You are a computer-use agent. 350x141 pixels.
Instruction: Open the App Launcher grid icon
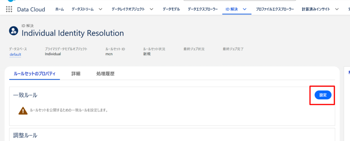coord(9,9)
